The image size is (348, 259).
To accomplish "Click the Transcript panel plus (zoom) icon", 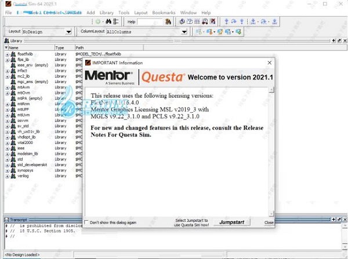I will [x=333, y=220].
